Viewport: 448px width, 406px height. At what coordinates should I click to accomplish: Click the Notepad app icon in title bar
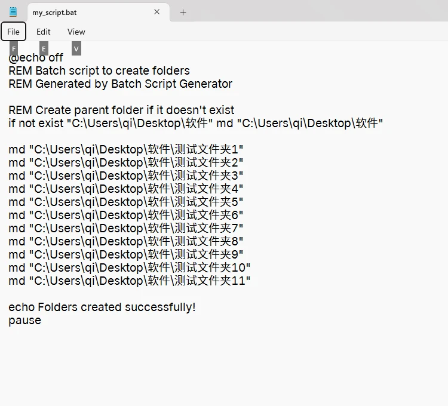point(13,12)
